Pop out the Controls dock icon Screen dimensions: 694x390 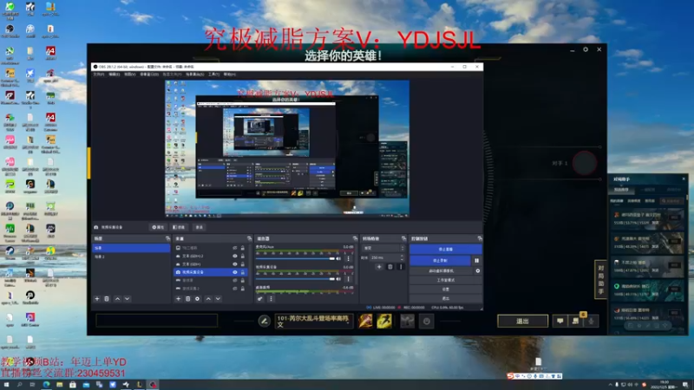coord(480,238)
